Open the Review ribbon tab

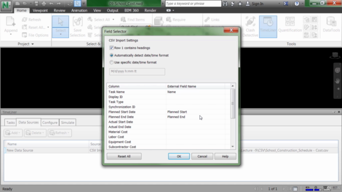59,11
